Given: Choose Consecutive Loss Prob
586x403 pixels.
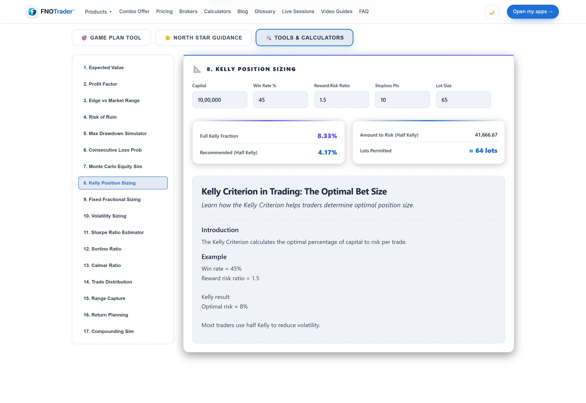Looking at the screenshot, I should 123,150.
